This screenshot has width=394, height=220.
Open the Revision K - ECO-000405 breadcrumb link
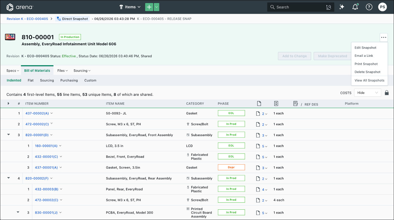tap(27, 19)
